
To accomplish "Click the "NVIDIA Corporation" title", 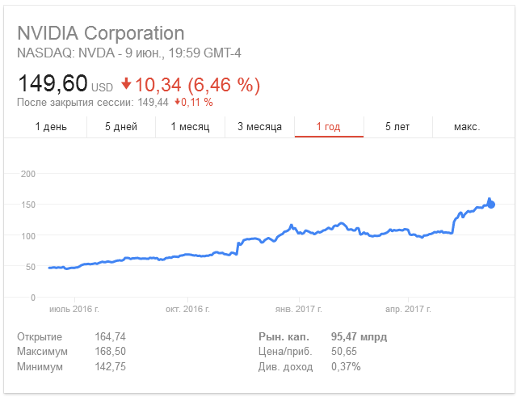I will click(101, 33).
